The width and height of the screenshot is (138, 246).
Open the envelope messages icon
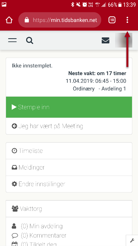106,40
